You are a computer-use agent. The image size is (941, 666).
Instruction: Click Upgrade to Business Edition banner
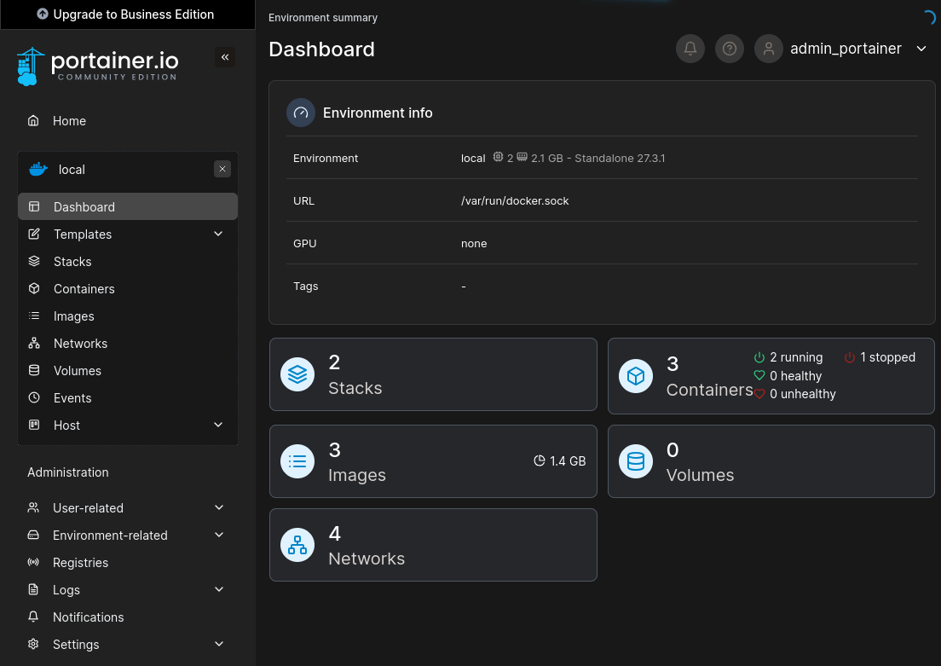pyautogui.click(x=126, y=14)
